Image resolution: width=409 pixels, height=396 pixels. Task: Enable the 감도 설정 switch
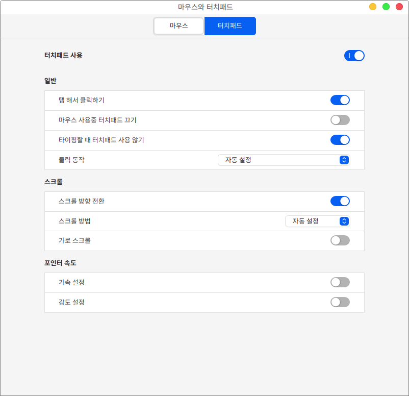click(340, 302)
